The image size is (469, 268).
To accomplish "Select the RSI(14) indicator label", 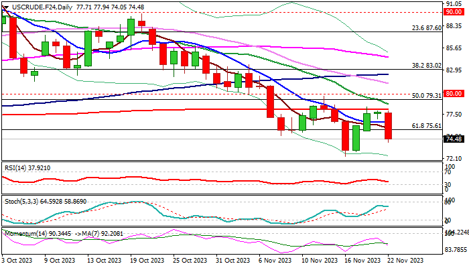I will click(x=27, y=167).
